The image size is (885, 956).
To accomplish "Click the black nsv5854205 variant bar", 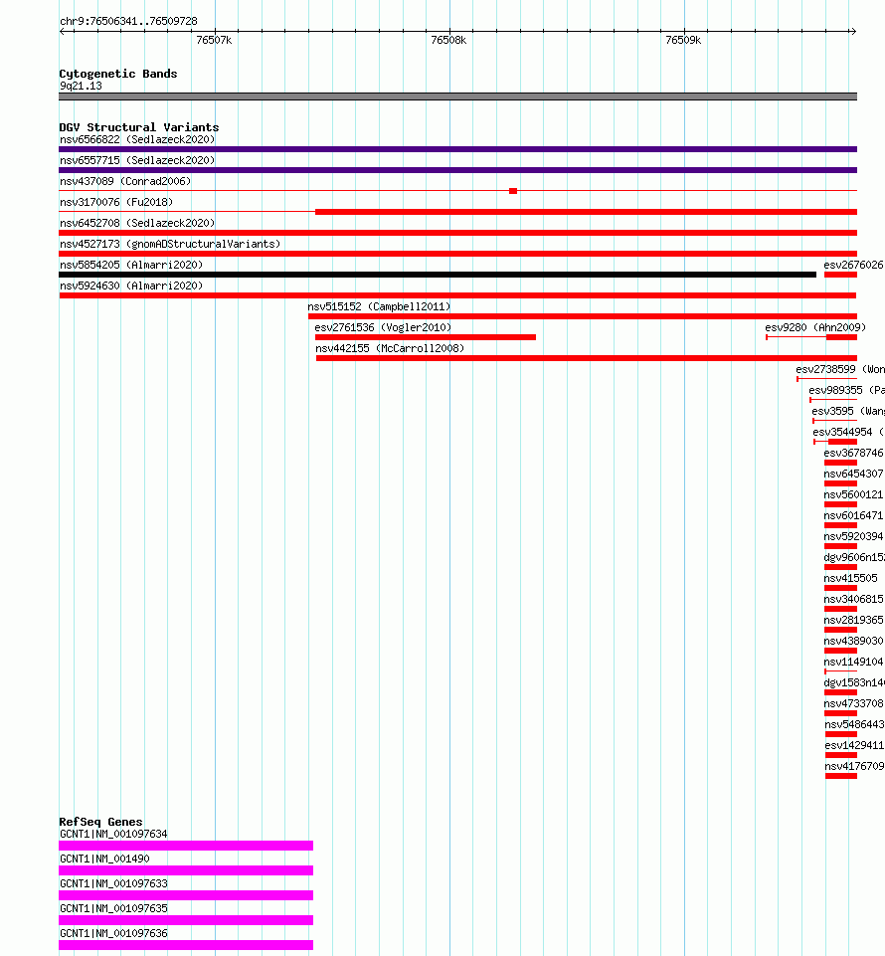I will click(438, 275).
